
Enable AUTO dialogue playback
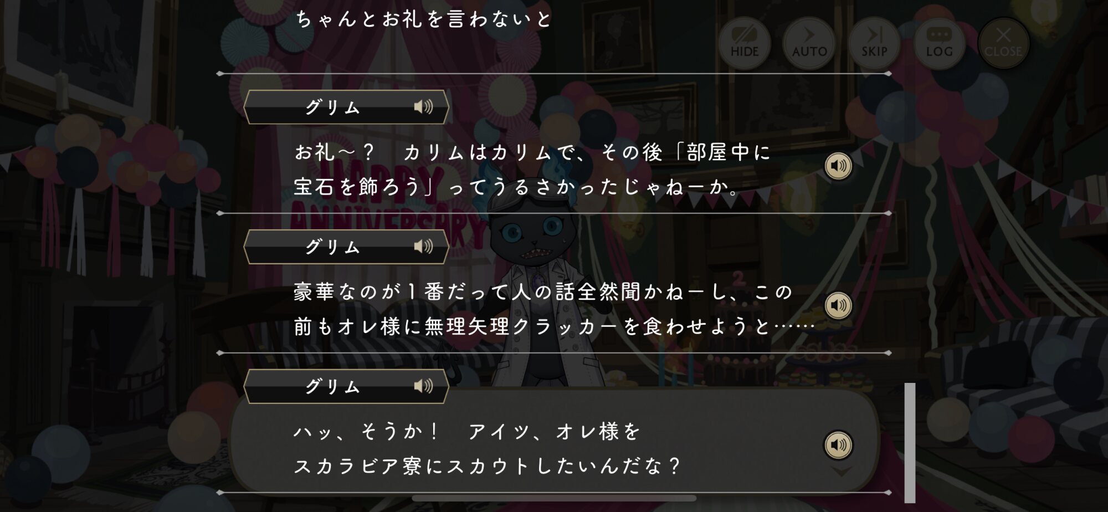[x=809, y=43]
